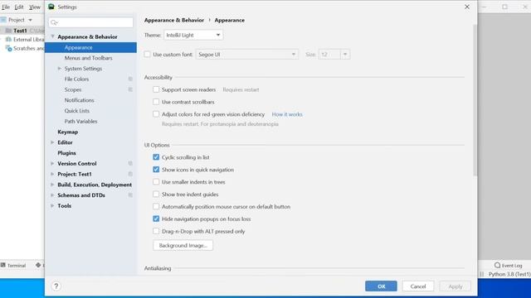531x298 pixels.
Task: Expand the Editor settings node
Action: tap(52, 142)
